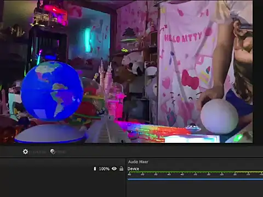Click the webcam preview canvas
Viewport: 263px width, 197px height.
click(x=127, y=71)
